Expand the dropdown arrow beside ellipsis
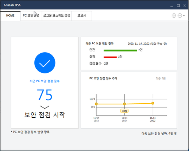The height and width of the screenshot is (151, 189). (184, 16)
